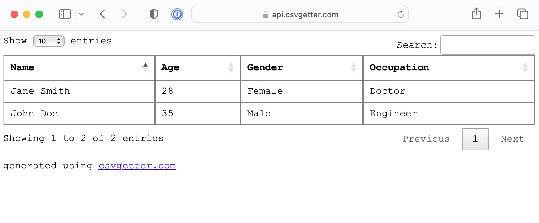Open the Show entries dropdown
Viewport: 539px width, 223px height.
[x=48, y=41]
